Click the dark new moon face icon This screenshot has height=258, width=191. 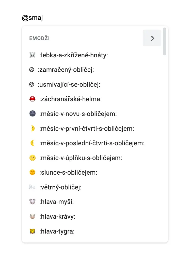pyautogui.click(x=32, y=114)
